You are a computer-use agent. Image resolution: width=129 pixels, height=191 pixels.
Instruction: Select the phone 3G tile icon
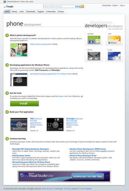coord(94,56)
